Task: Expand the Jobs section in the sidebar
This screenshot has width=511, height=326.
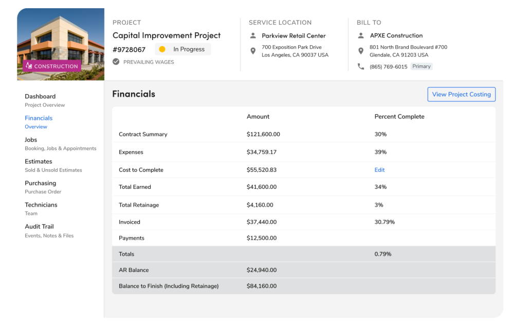Action: tap(31, 139)
